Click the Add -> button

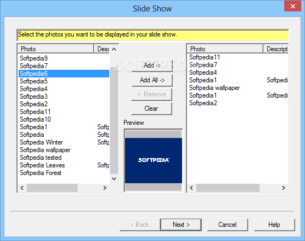point(152,65)
